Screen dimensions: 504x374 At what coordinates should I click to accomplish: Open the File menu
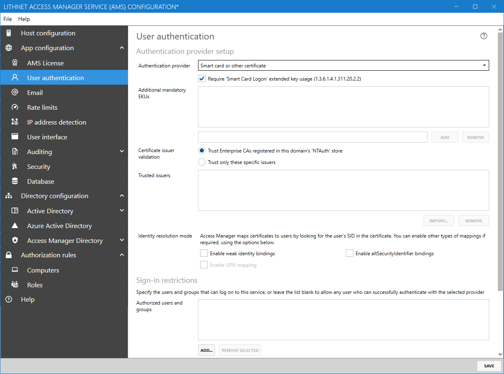pos(8,19)
